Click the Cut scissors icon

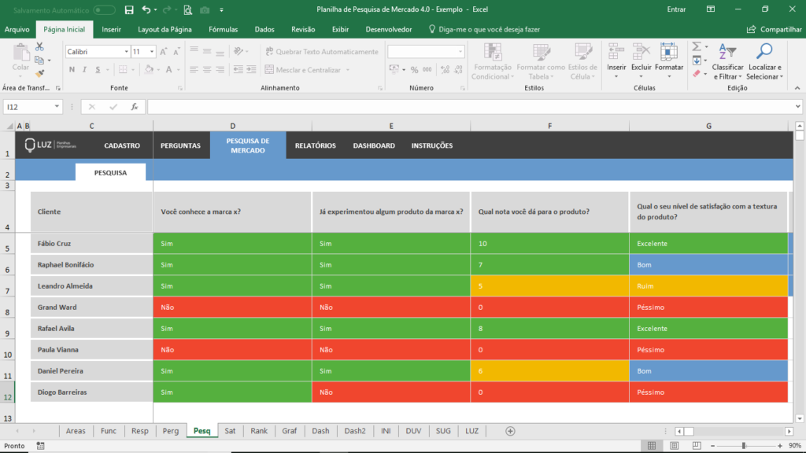39,47
